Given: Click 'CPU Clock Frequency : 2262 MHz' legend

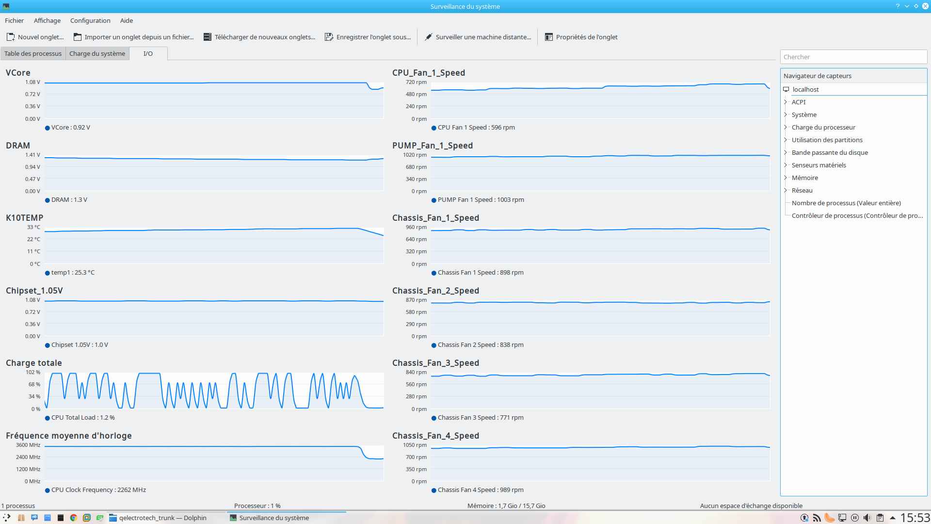Looking at the screenshot, I should (x=98, y=490).
